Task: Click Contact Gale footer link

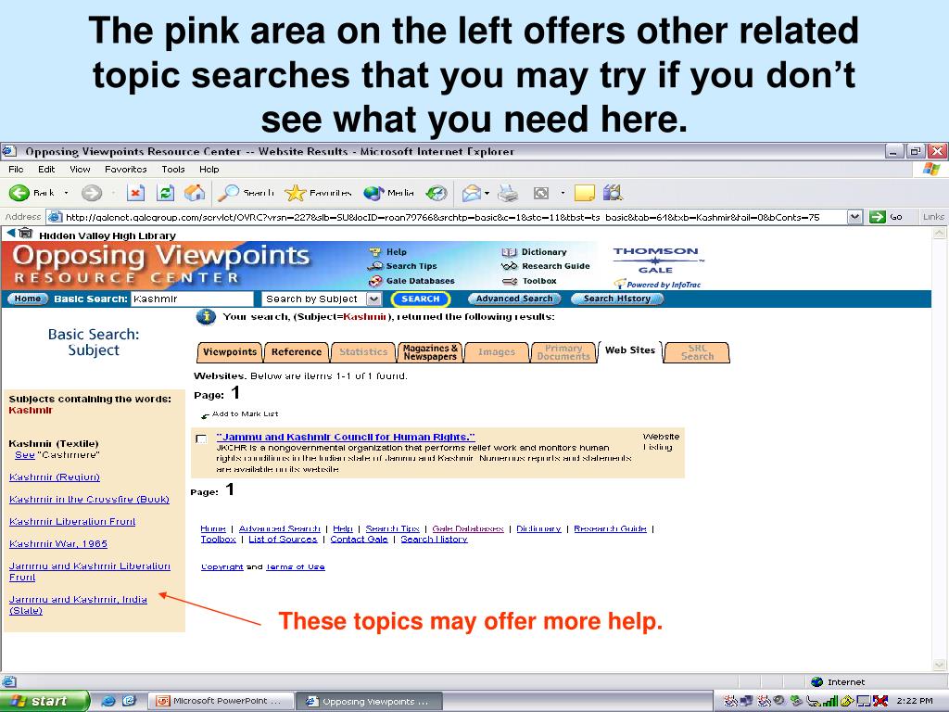Action: pyautogui.click(x=359, y=539)
